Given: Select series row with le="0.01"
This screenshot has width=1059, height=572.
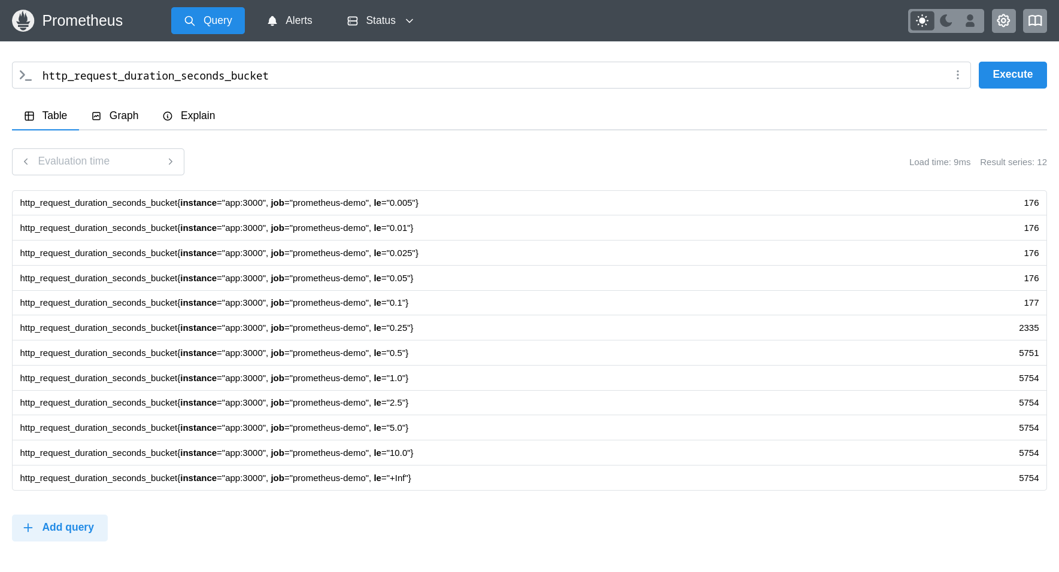Looking at the screenshot, I should tap(529, 228).
